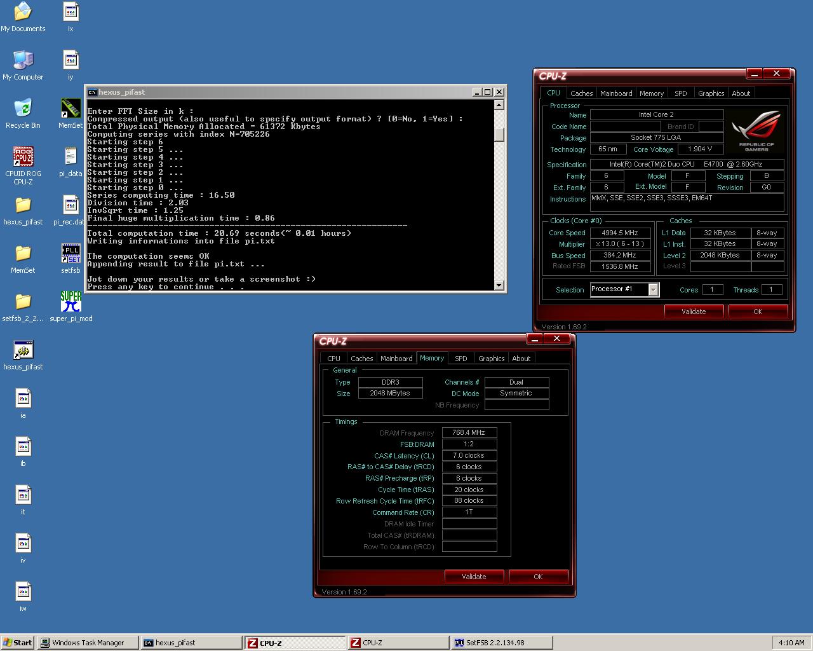Open Caches tab in Memory window
This screenshot has height=651, width=813.
(361, 359)
